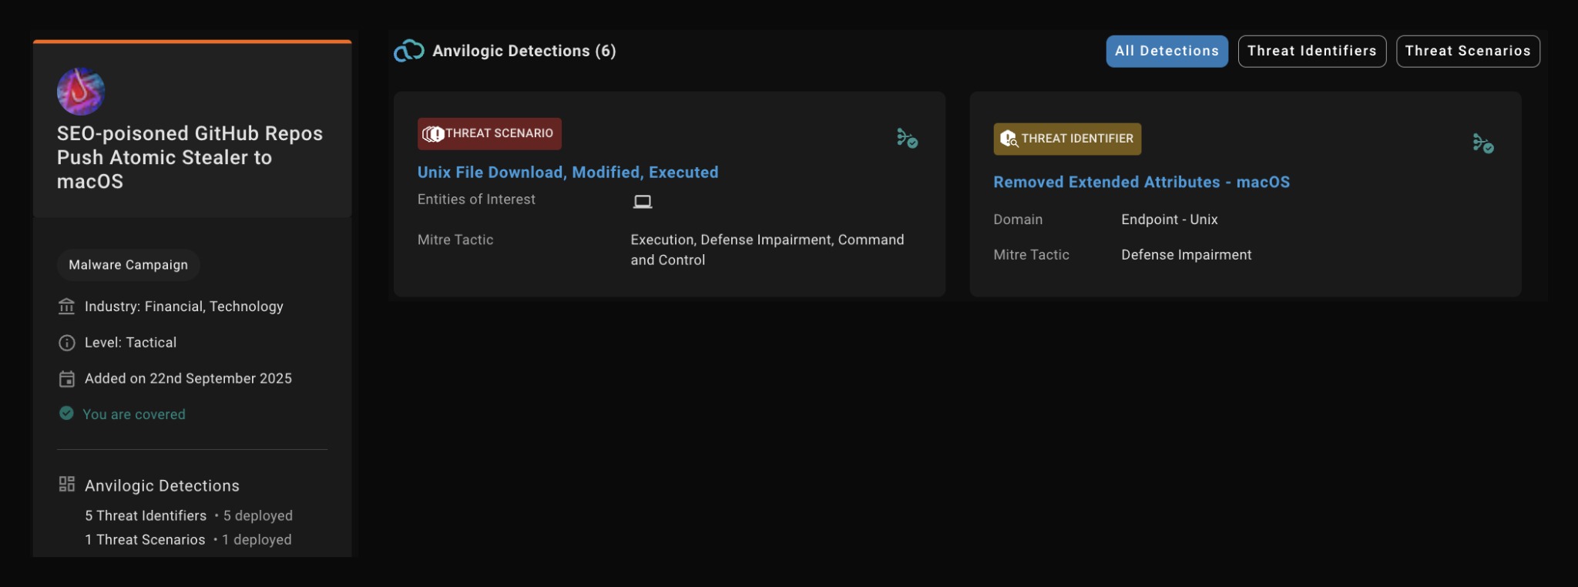Click the sidebar 'Anvilogic Detections' heading
This screenshot has height=587, width=1578.
point(162,486)
